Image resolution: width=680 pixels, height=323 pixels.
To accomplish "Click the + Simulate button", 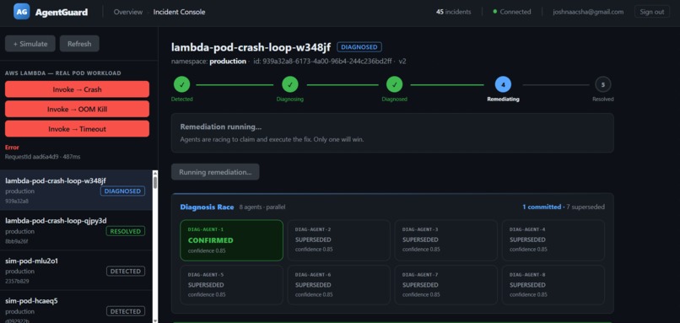I will tap(30, 44).
